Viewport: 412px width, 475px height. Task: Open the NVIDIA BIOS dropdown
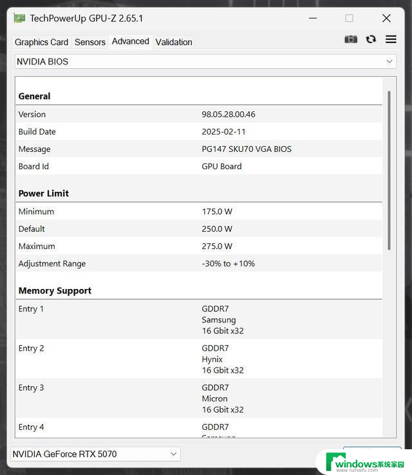(205, 62)
